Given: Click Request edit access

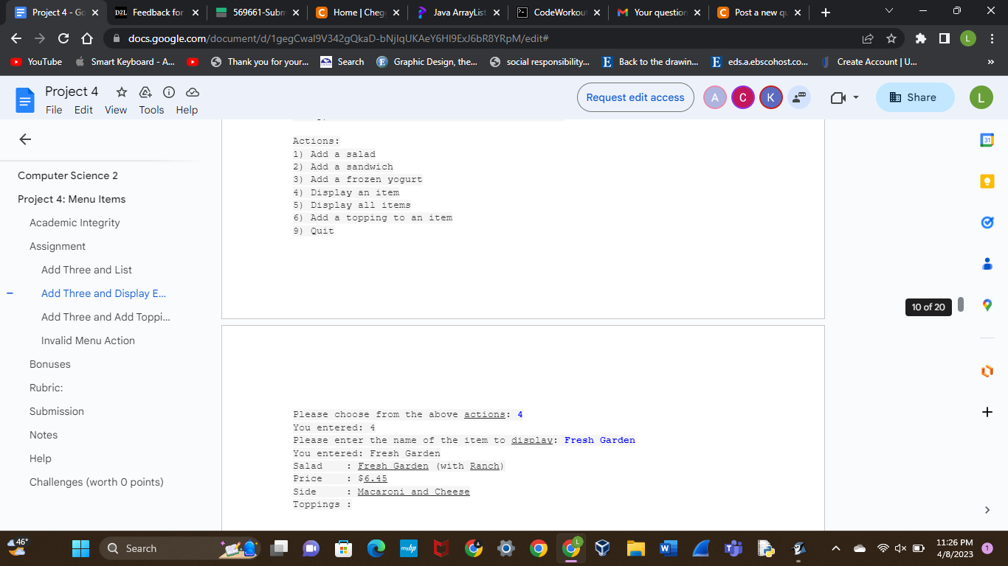Looking at the screenshot, I should tap(635, 97).
